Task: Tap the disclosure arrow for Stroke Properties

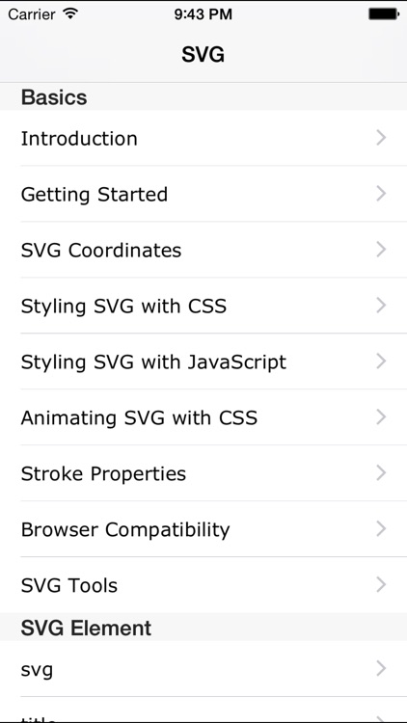Action: [381, 472]
